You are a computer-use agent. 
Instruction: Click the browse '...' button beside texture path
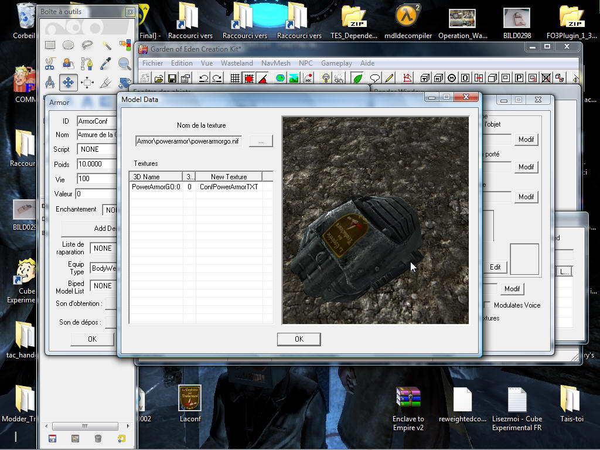tap(261, 141)
